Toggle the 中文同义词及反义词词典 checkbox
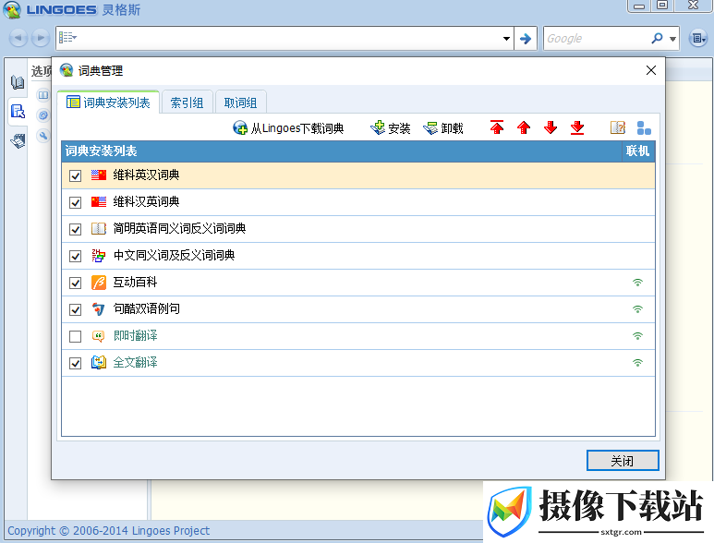Screen dimensions: 714x543 click(x=75, y=256)
